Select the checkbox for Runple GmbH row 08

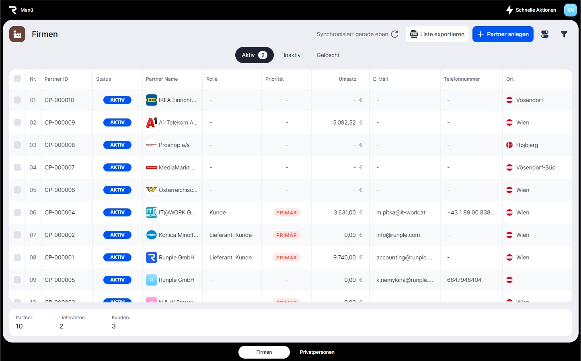(x=17, y=257)
